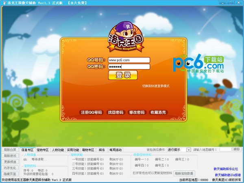Click 注册QQ号码 button
Viewport: 244px width, 183px height.
pyautogui.click(x=91, y=112)
